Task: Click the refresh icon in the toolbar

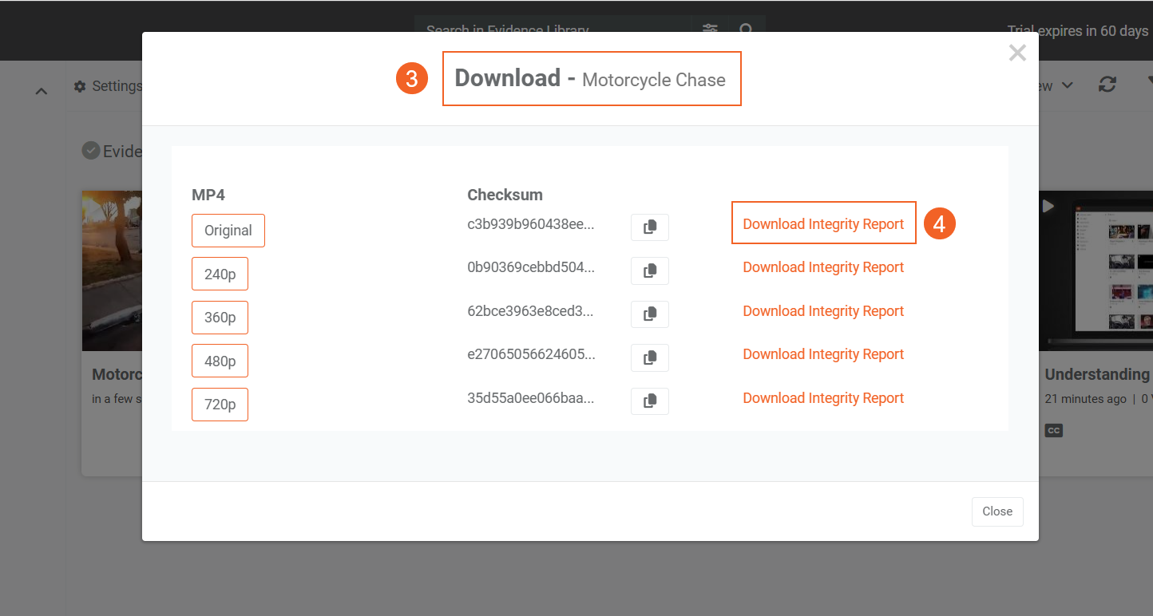Action: coord(1107,85)
